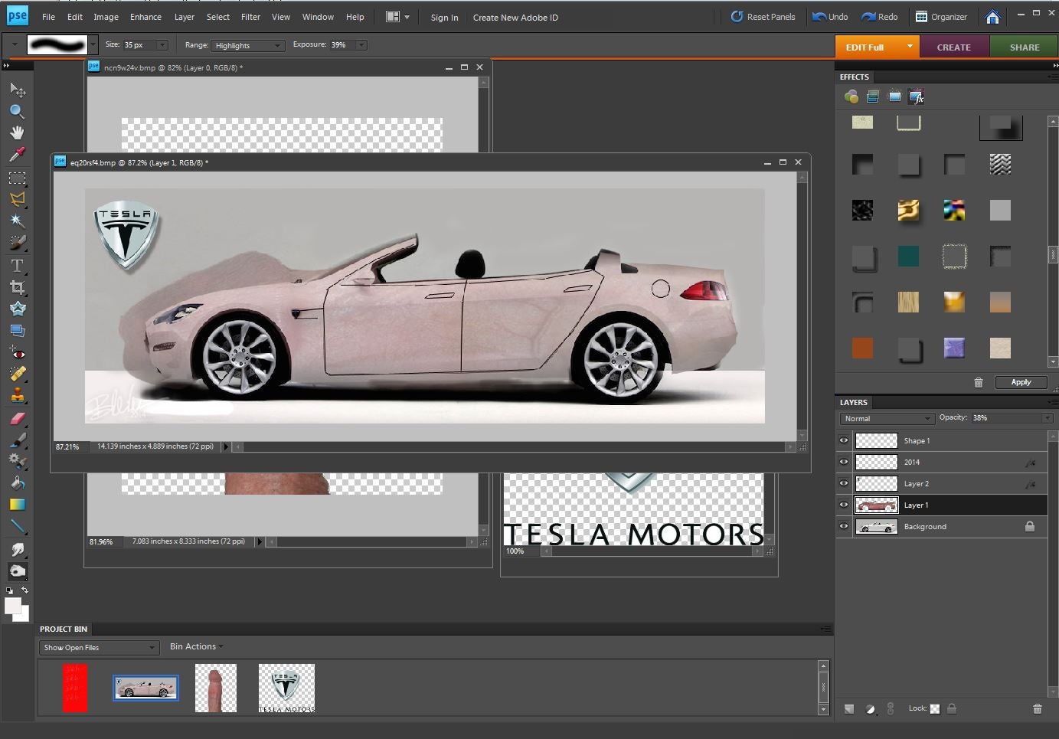Select the Eyedropper tool
This screenshot has height=739, width=1059.
(x=17, y=154)
